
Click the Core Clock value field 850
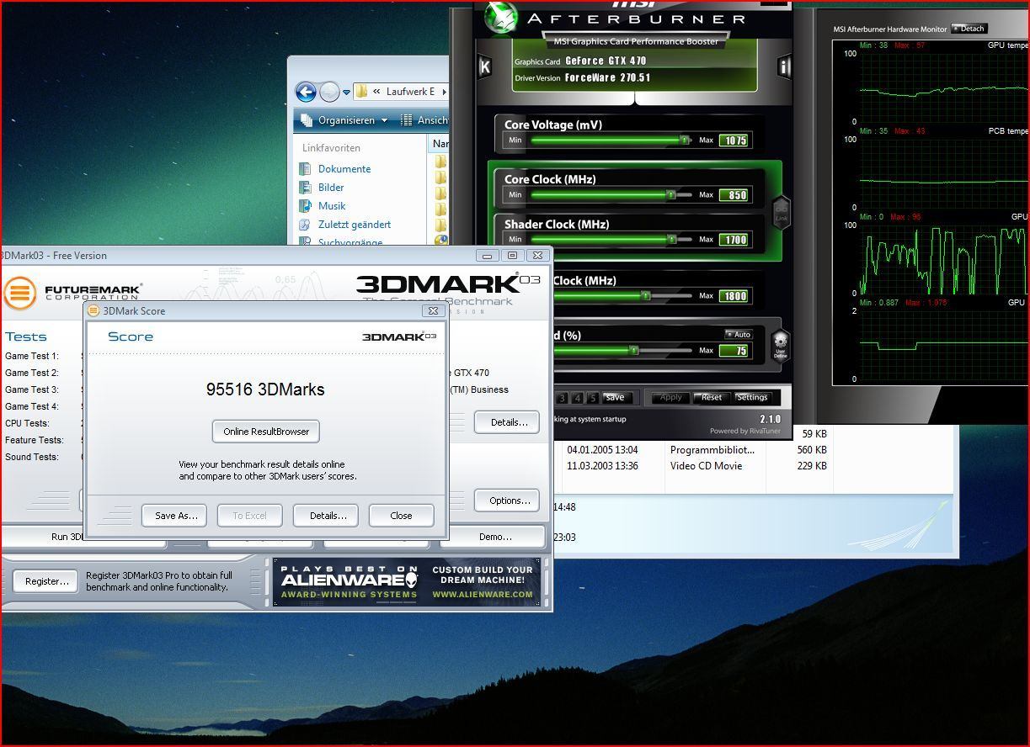coord(734,195)
